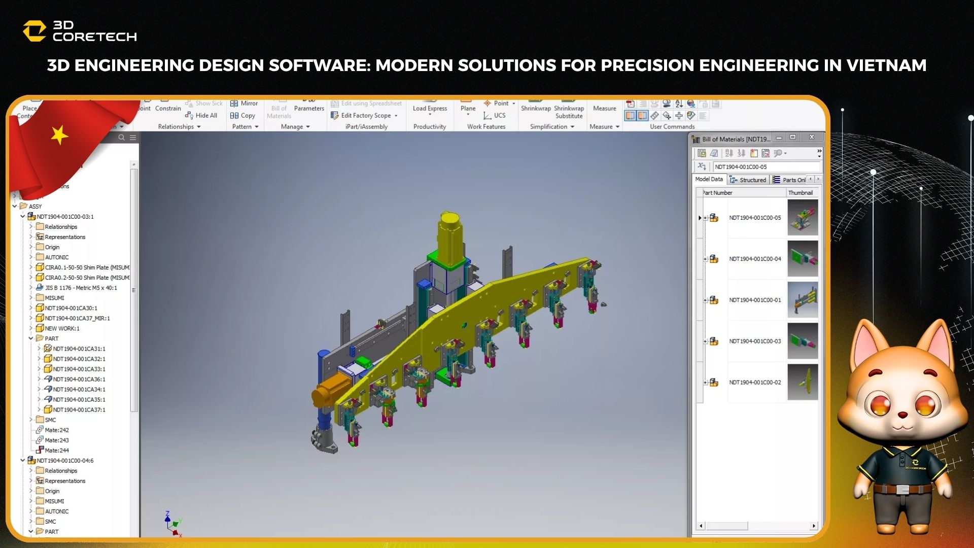Image resolution: width=974 pixels, height=548 pixels.
Task: Toggle the first highlighted split-view button in User Commands
Action: pyautogui.click(x=631, y=116)
